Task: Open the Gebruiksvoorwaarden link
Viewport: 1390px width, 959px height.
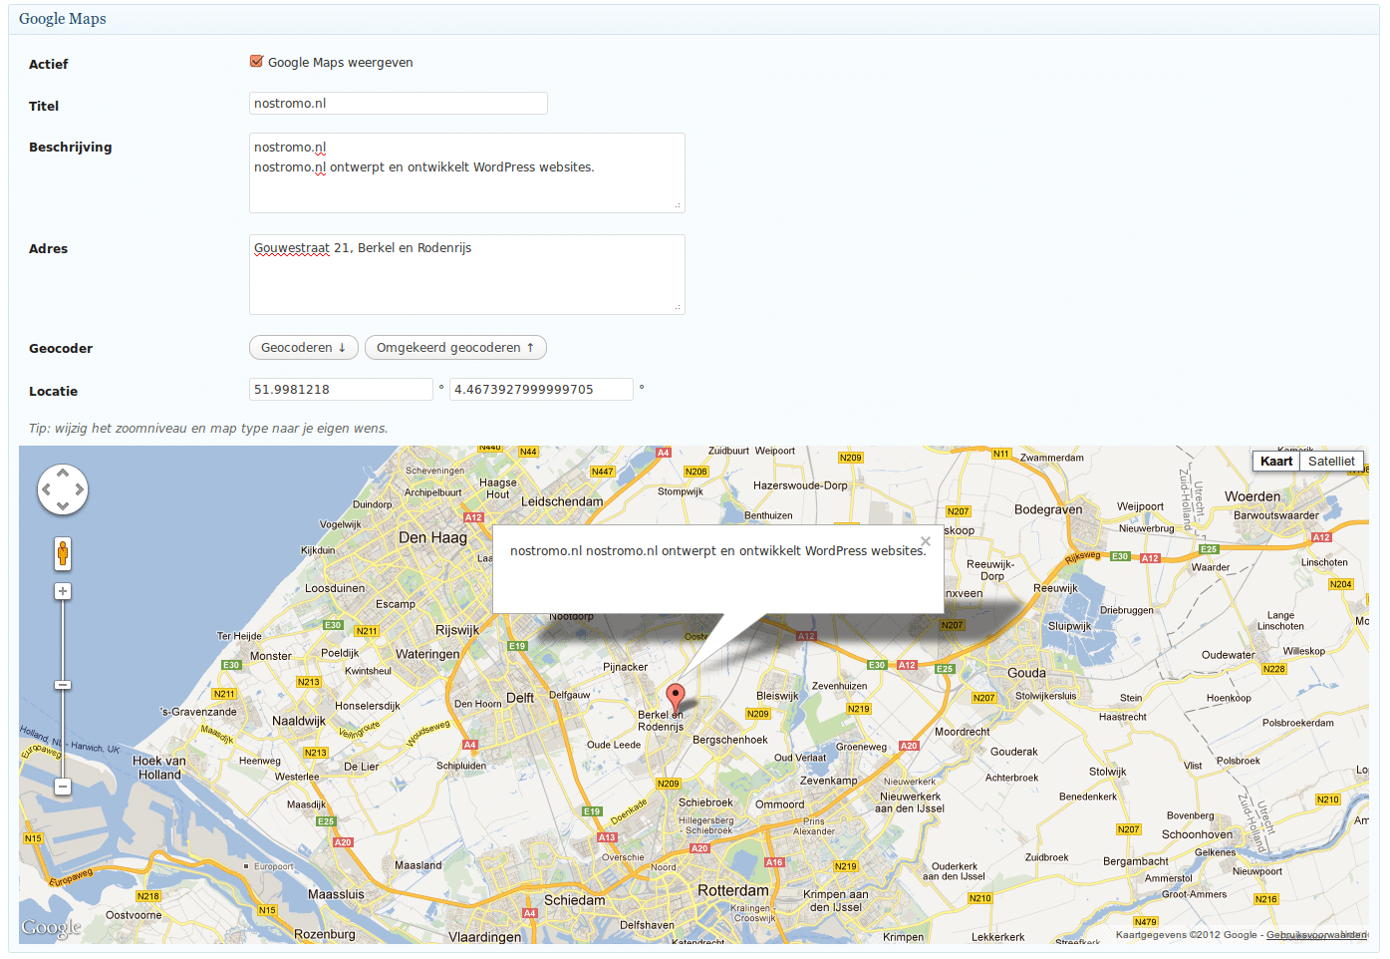Action: pyautogui.click(x=1316, y=935)
